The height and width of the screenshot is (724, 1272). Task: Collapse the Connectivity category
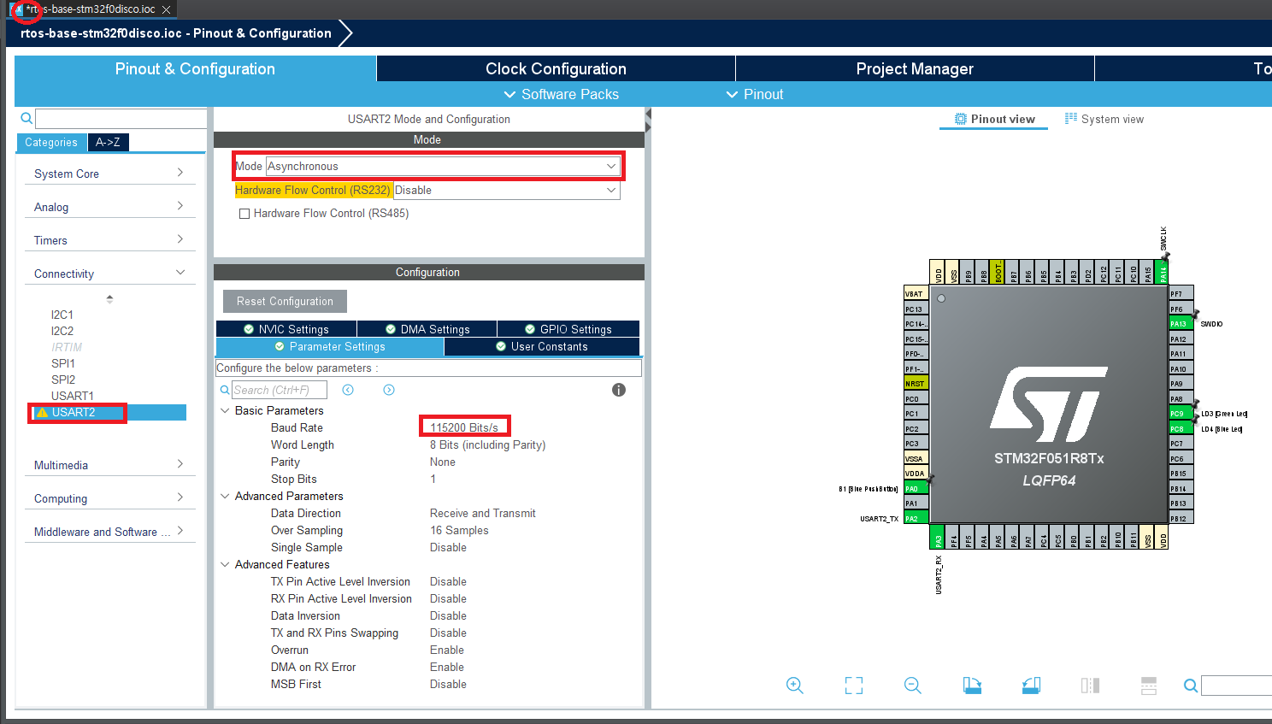109,274
